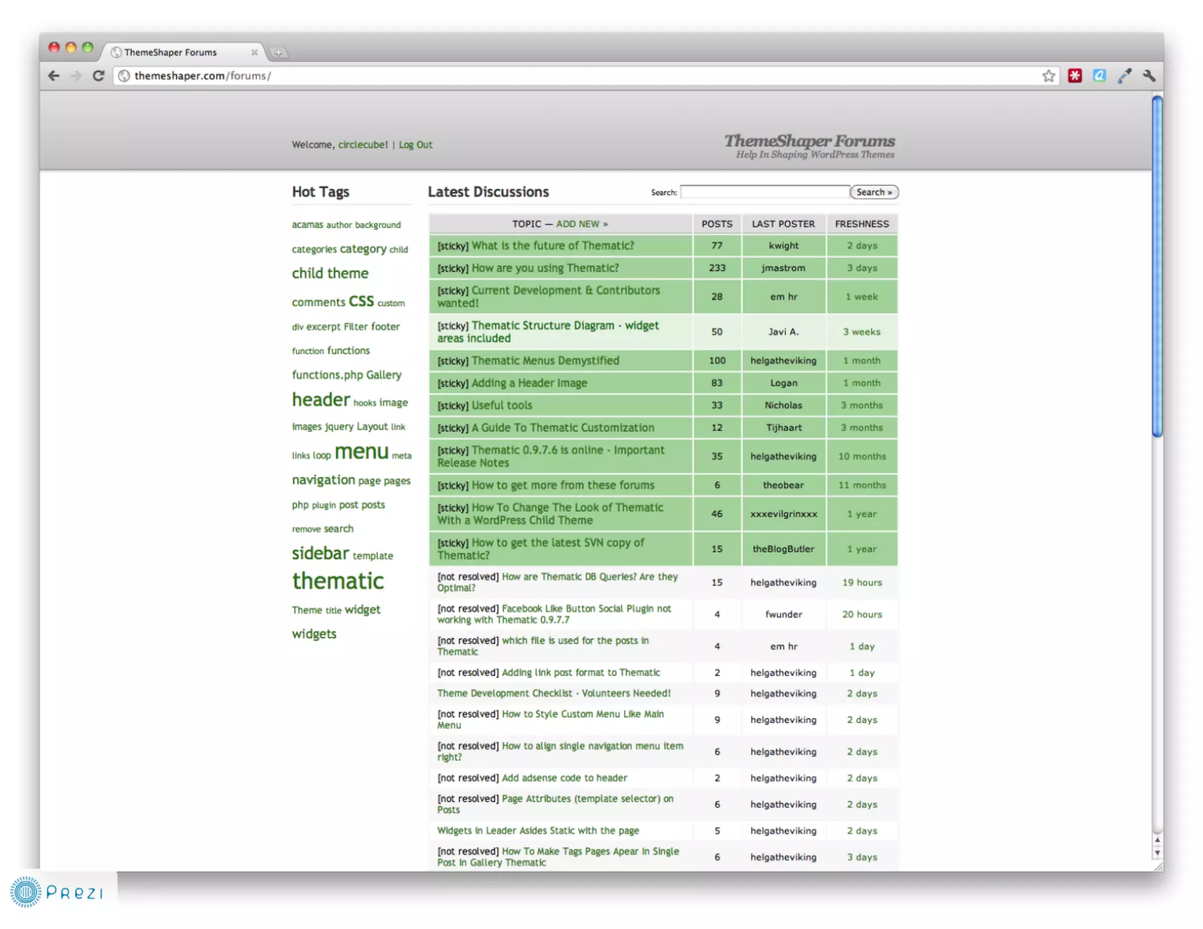
Task: Click the 'sidebar' hot tag
Action: (320, 553)
